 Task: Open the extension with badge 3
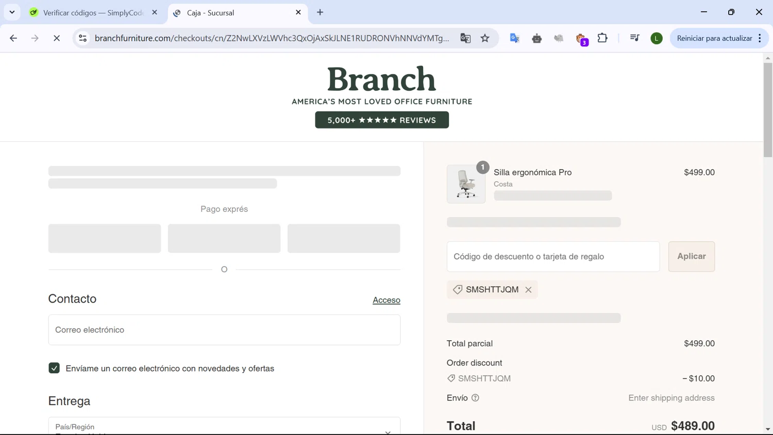(x=581, y=39)
